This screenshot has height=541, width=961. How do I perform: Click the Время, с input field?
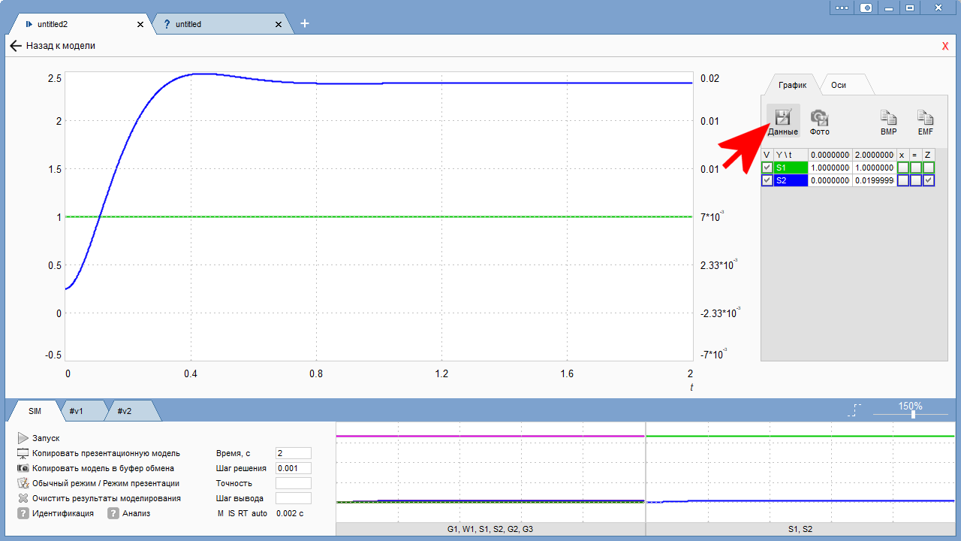click(293, 453)
